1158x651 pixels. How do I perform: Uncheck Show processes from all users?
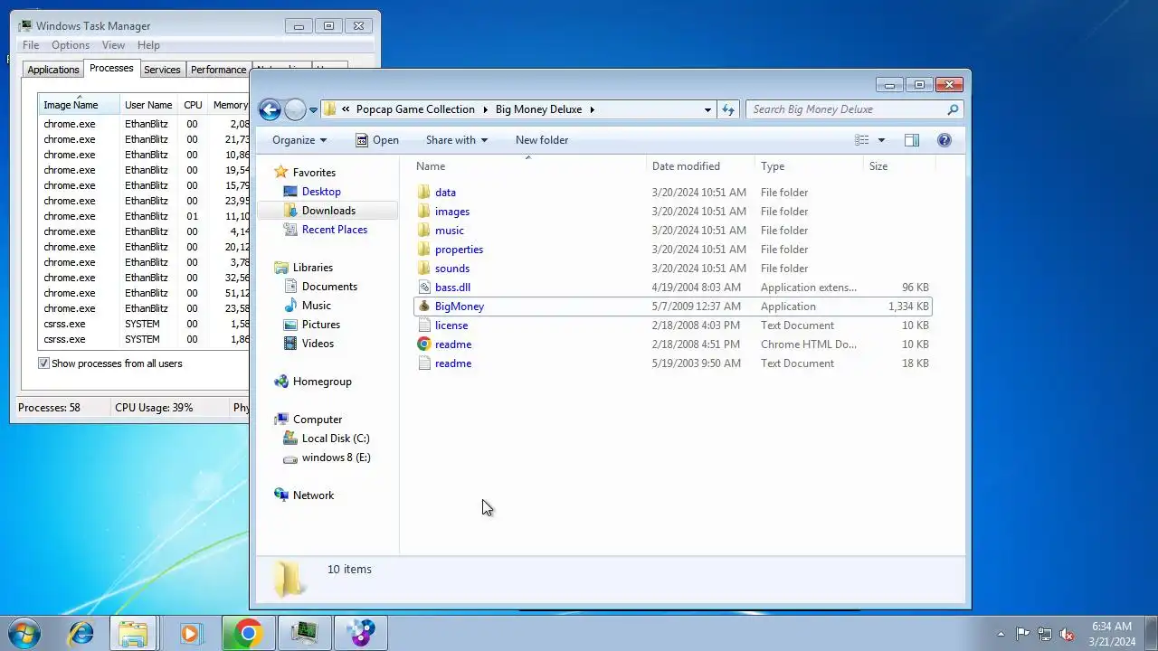click(x=43, y=363)
